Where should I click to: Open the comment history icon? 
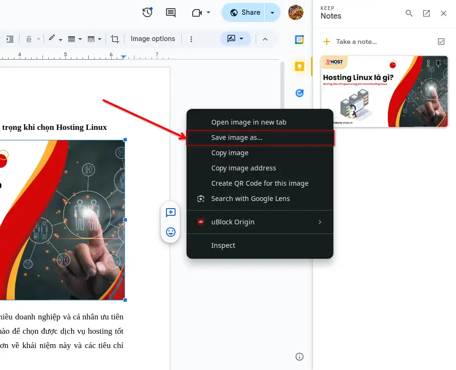point(170,12)
